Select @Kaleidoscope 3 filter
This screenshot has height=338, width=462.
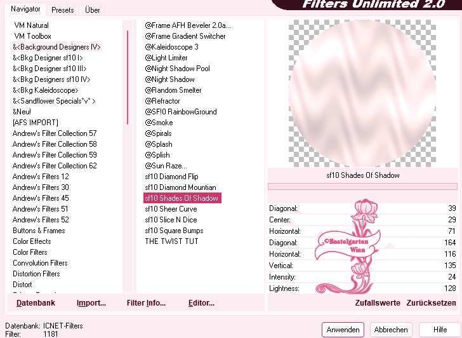(171, 47)
